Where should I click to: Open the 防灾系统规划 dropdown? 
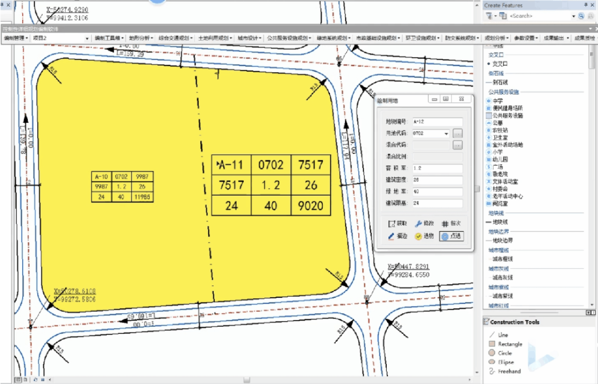tap(462, 38)
